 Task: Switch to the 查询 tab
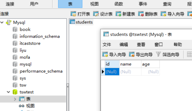click(x=167, y=4)
